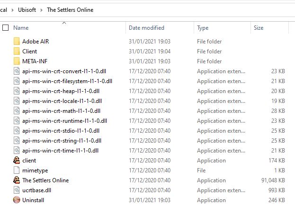Click the client application settler icon
Image resolution: width=295 pixels, height=213 pixels.
coord(17,161)
